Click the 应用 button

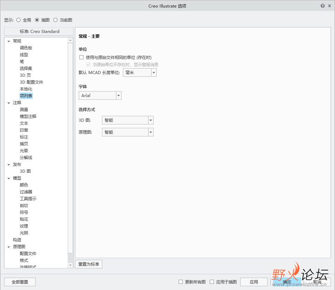pos(254,282)
